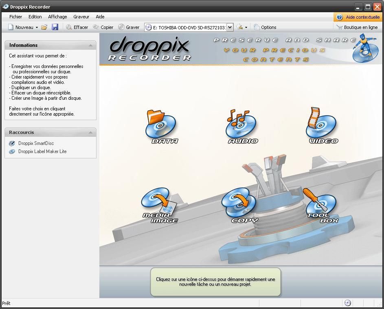Click the disc icon in the status bar
This screenshot has height=309, width=384.
pyautogui.click(x=347, y=303)
